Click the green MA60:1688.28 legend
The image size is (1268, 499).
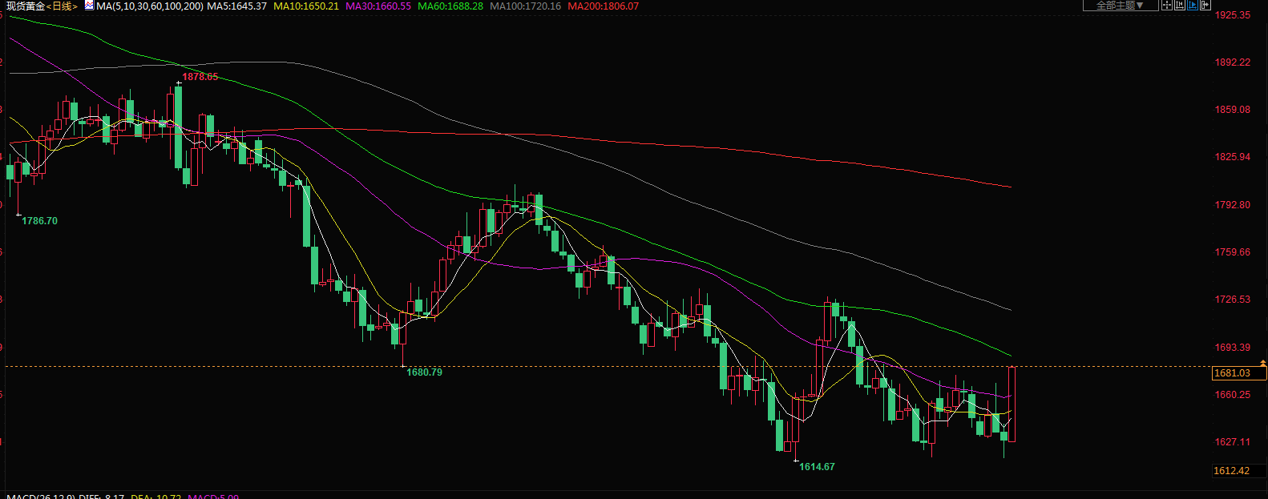pos(450,6)
